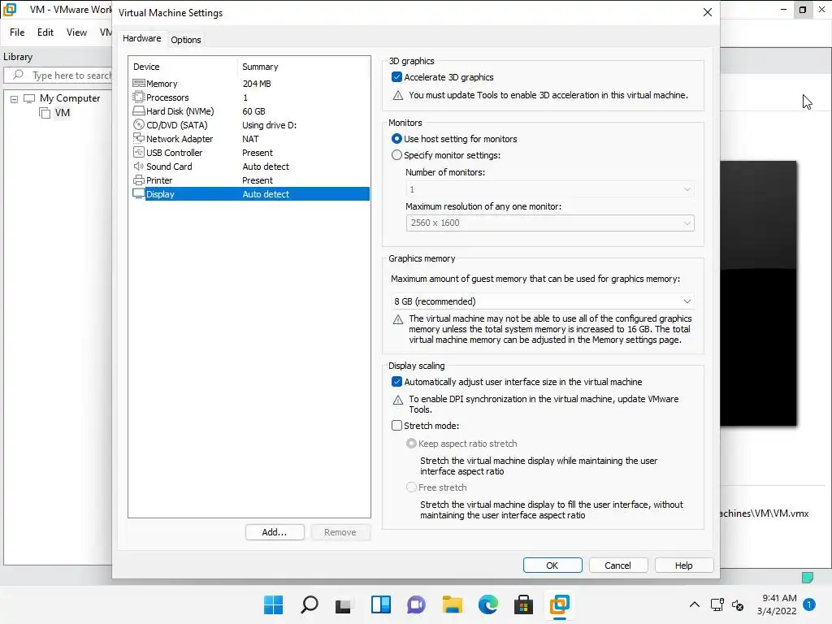Click the network icon in system tray
The width and height of the screenshot is (832, 624).
717,604
